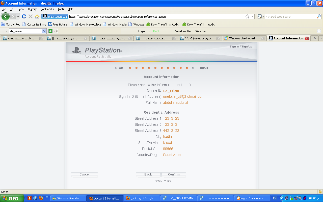Click the stop loading X icon

pyautogui.click(x=31, y=16)
